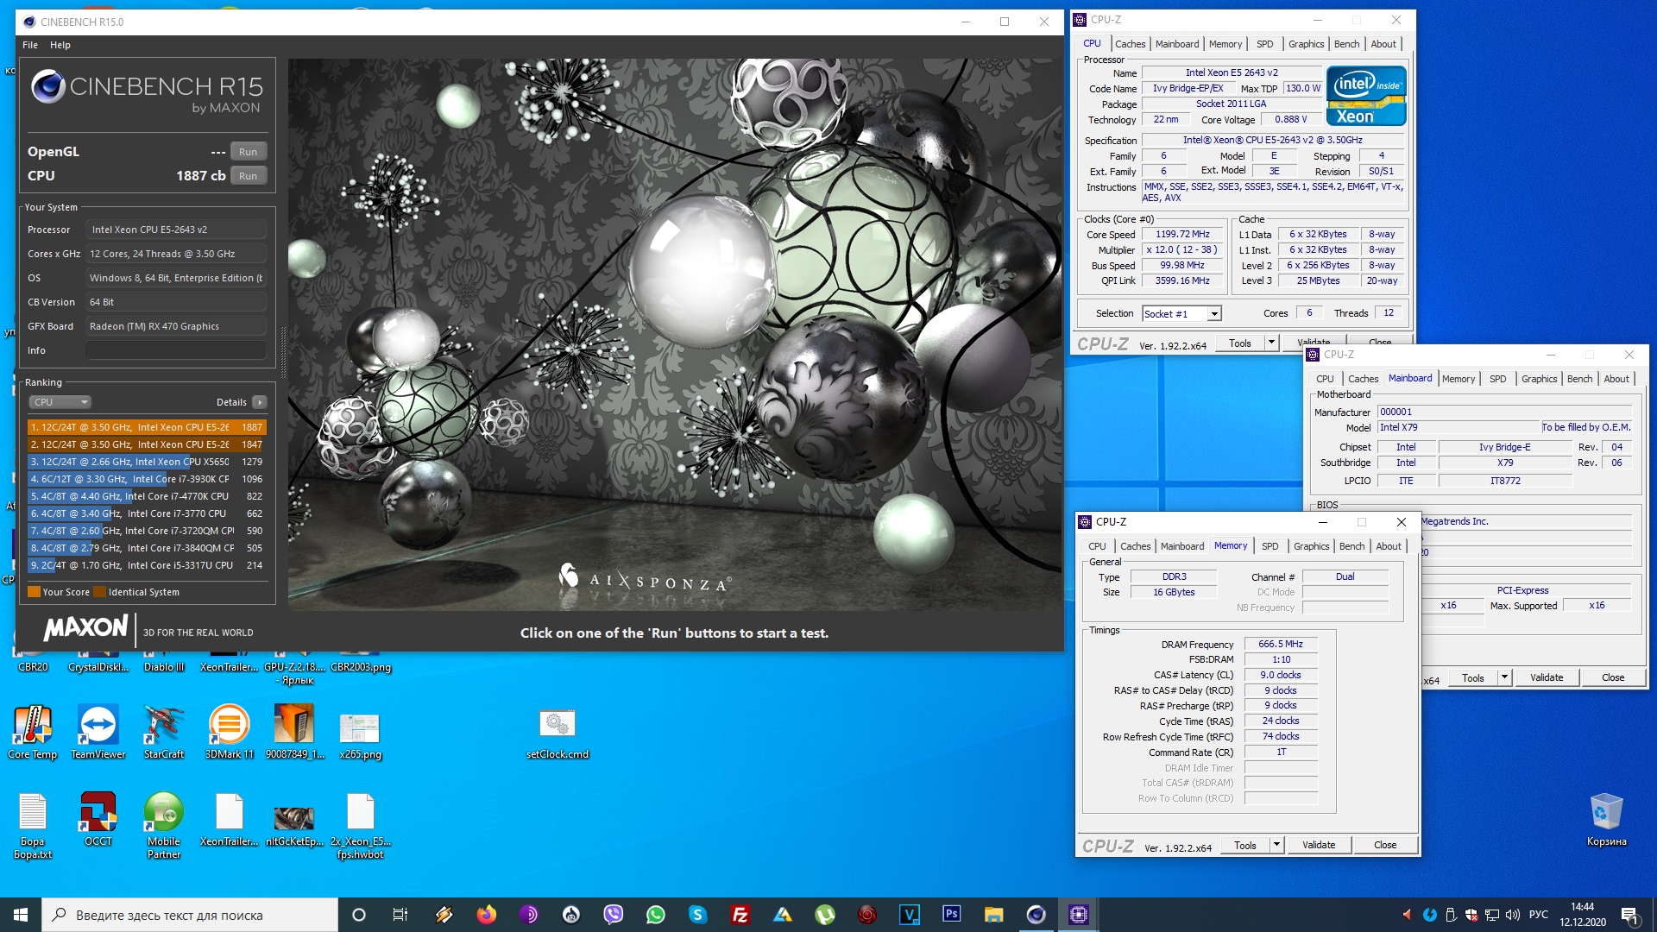
Task: Switch to Graphics tab in Mainboard CPU-Z window
Action: (1539, 379)
